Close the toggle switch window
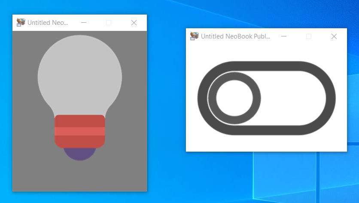The image size is (359, 203). click(x=334, y=36)
